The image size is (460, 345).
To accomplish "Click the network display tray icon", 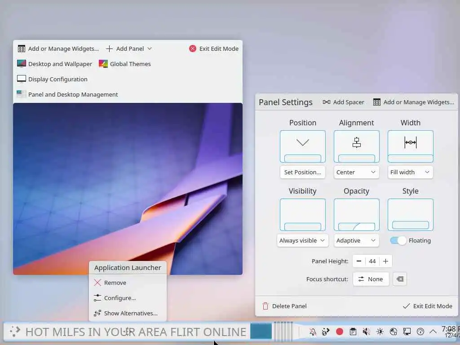I will 407,332.
